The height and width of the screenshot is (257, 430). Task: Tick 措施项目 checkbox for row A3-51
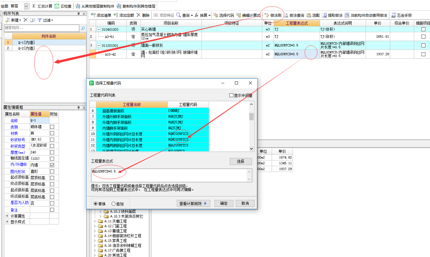423,36
